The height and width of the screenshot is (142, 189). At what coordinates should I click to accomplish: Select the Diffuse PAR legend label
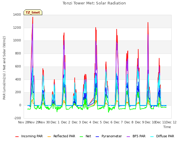[x=165, y=136]
